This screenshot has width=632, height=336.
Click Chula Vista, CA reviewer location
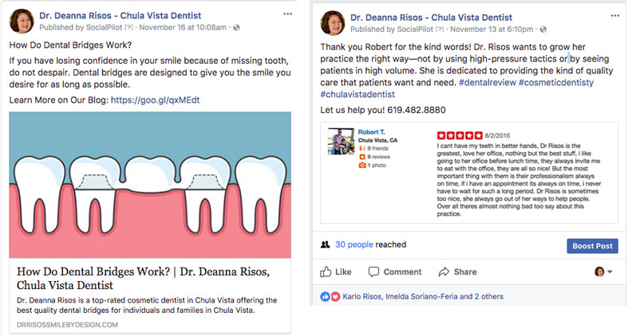pyautogui.click(x=377, y=140)
